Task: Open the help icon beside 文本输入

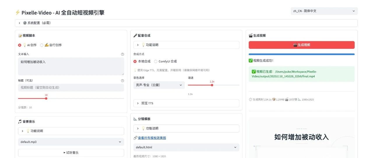Action: 122,54
